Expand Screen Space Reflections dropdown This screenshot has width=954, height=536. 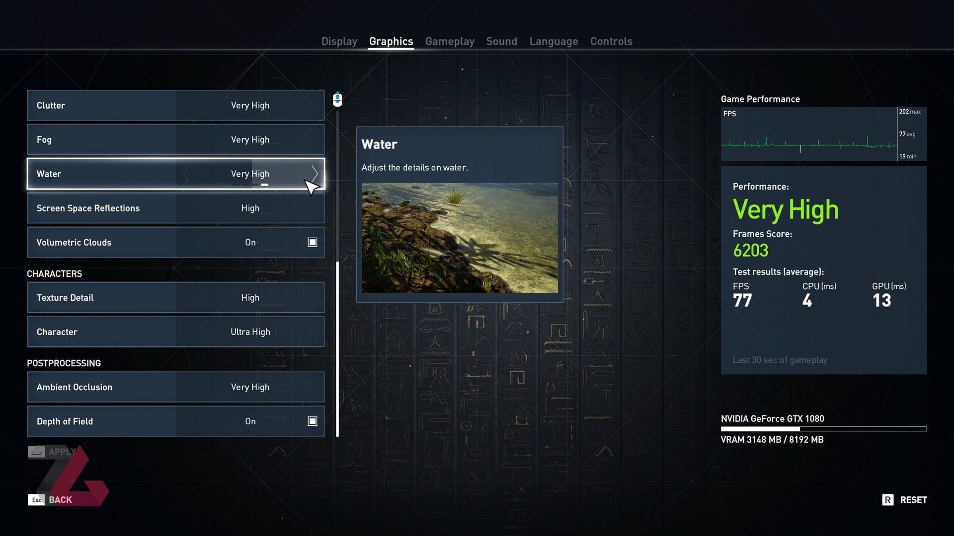[249, 207]
